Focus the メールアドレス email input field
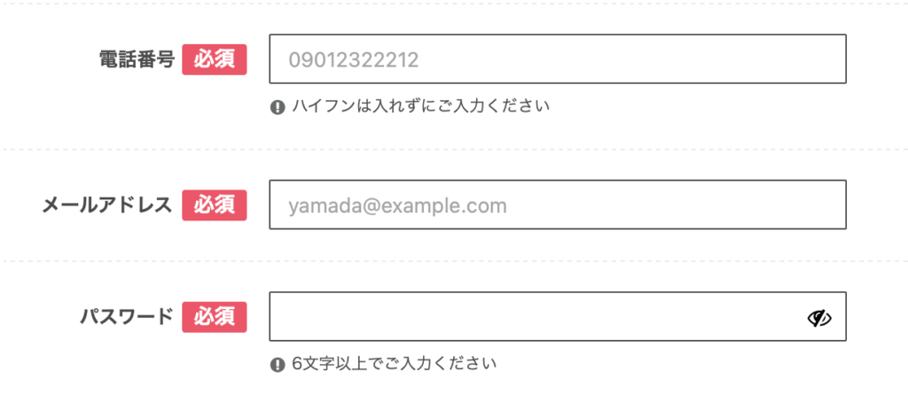Viewport: 908px width, 418px height. [x=558, y=205]
